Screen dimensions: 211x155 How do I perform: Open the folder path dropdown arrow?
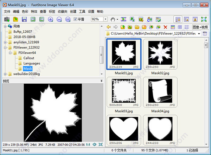point(199,34)
